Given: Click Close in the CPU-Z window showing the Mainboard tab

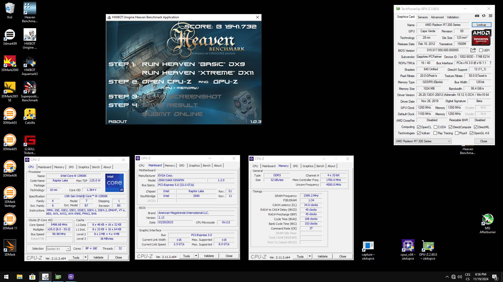Looking at the screenshot, I should pyautogui.click(x=229, y=256).
